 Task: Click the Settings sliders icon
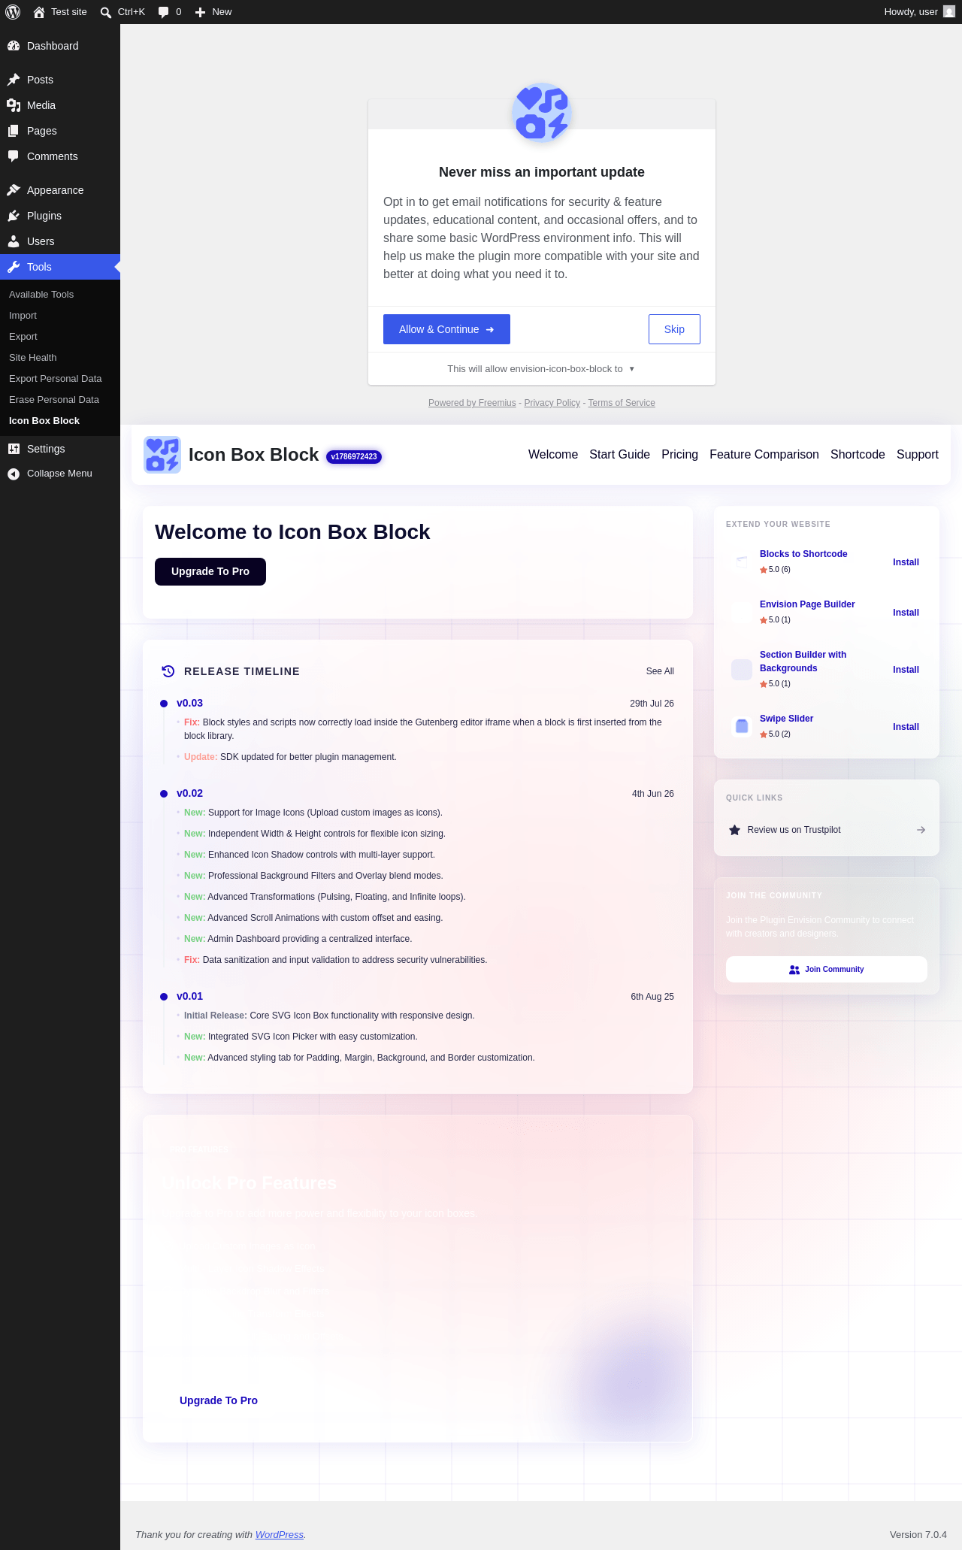(x=14, y=449)
